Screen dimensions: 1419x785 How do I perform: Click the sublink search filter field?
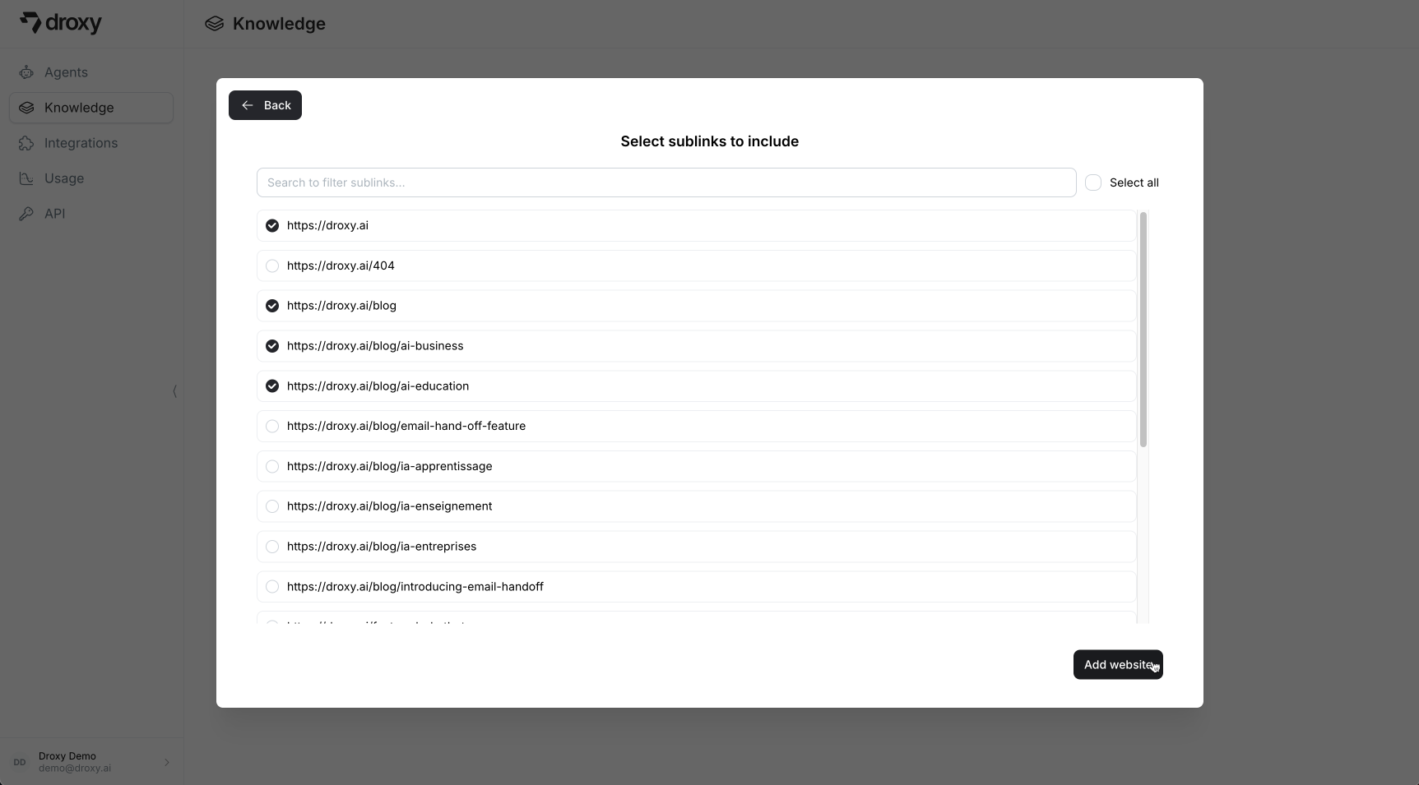(665, 182)
